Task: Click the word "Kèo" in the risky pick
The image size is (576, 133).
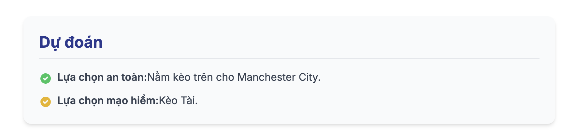Action: pyautogui.click(x=168, y=101)
